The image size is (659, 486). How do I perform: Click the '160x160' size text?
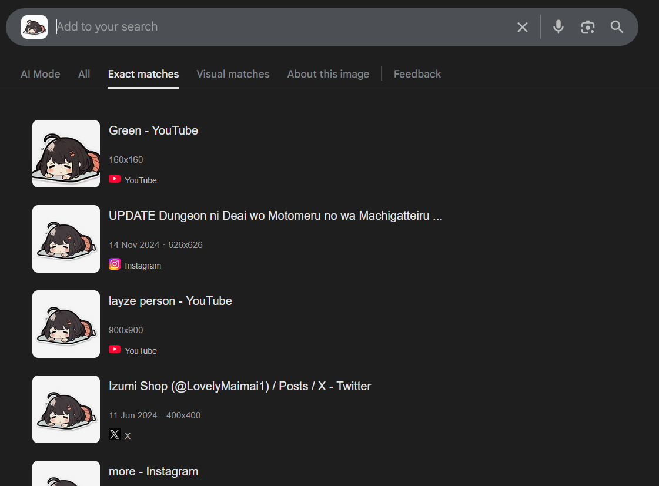point(126,160)
